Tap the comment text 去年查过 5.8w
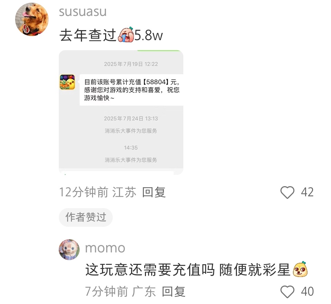This screenshot has height=304, width=331. coord(111,35)
